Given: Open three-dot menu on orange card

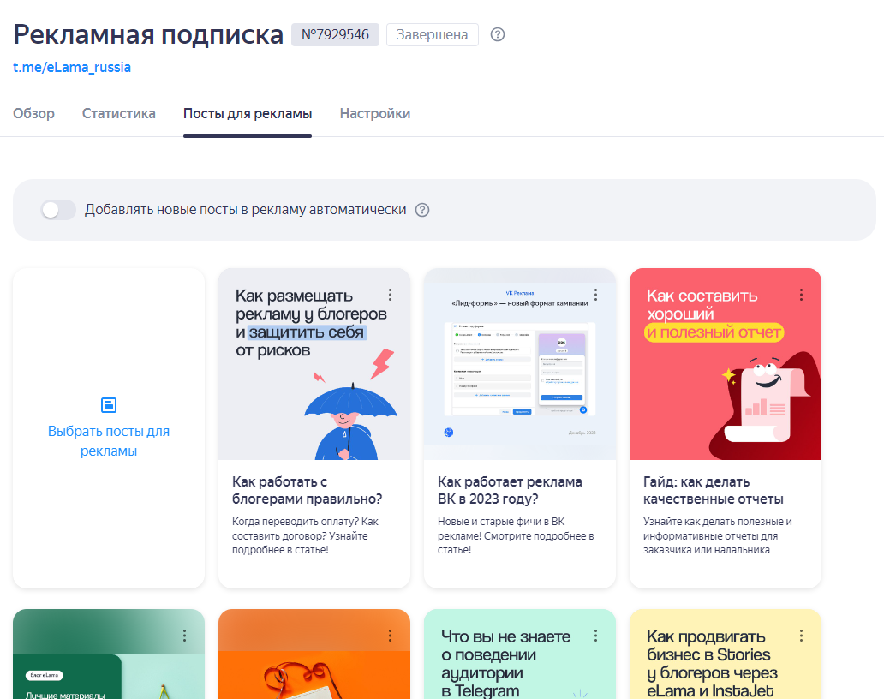Looking at the screenshot, I should pos(390,636).
